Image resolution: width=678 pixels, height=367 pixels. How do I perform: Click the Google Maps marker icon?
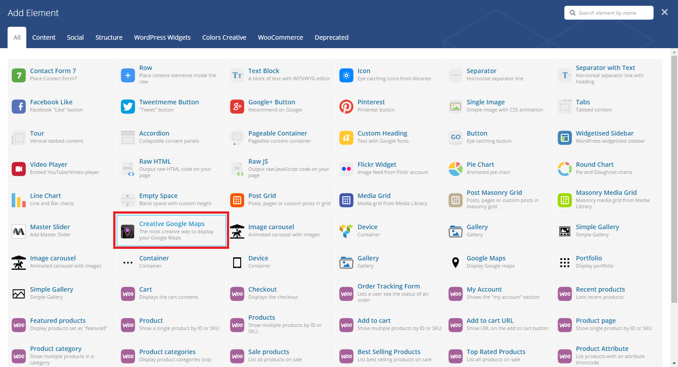(456, 263)
